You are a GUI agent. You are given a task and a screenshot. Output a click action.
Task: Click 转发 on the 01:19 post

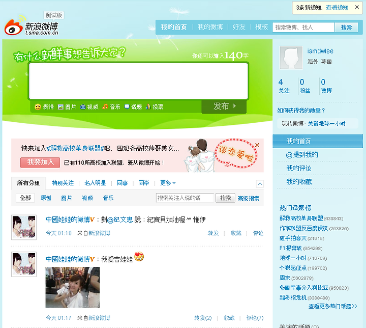click(x=213, y=233)
